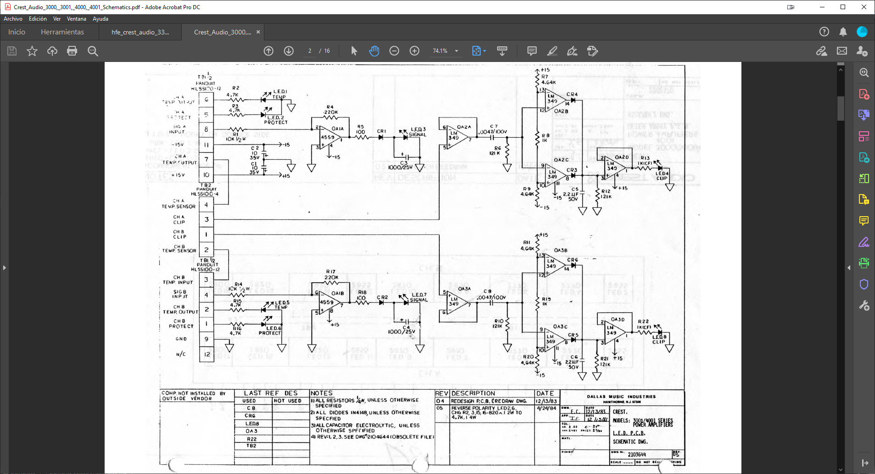Viewport: 875px width, 474px height.
Task: Open Comment tool in right pane
Action: pyautogui.click(x=864, y=221)
